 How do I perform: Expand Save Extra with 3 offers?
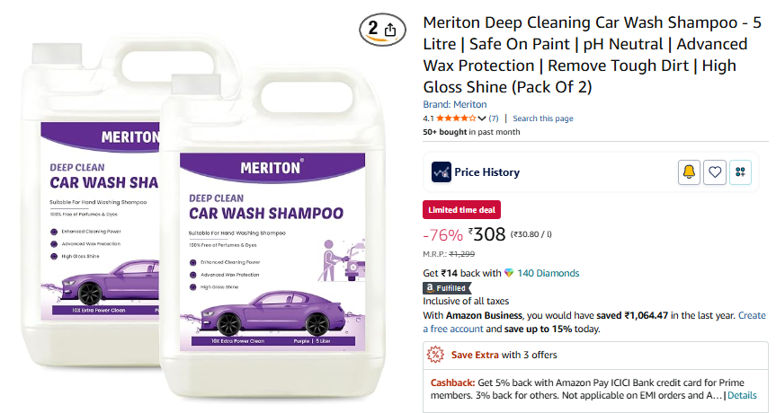[504, 355]
